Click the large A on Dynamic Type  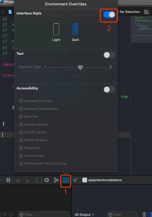click(111, 67)
